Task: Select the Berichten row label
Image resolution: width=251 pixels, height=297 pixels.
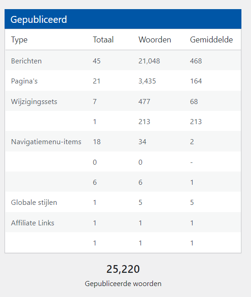Action: pyautogui.click(x=26, y=61)
